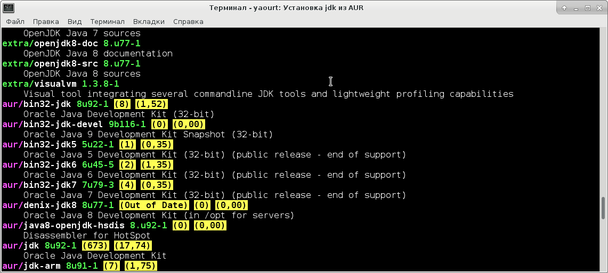The height and width of the screenshot is (273, 608).
Task: Maximize the terminal window
Action: 587,8
